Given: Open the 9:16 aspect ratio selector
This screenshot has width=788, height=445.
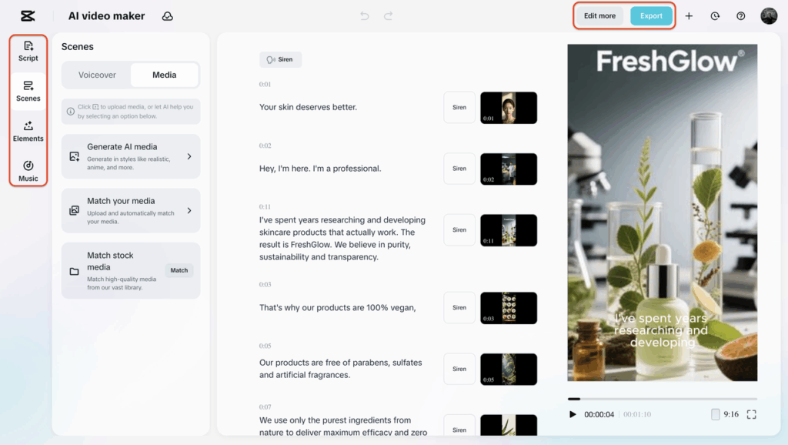Looking at the screenshot, I should [x=725, y=414].
